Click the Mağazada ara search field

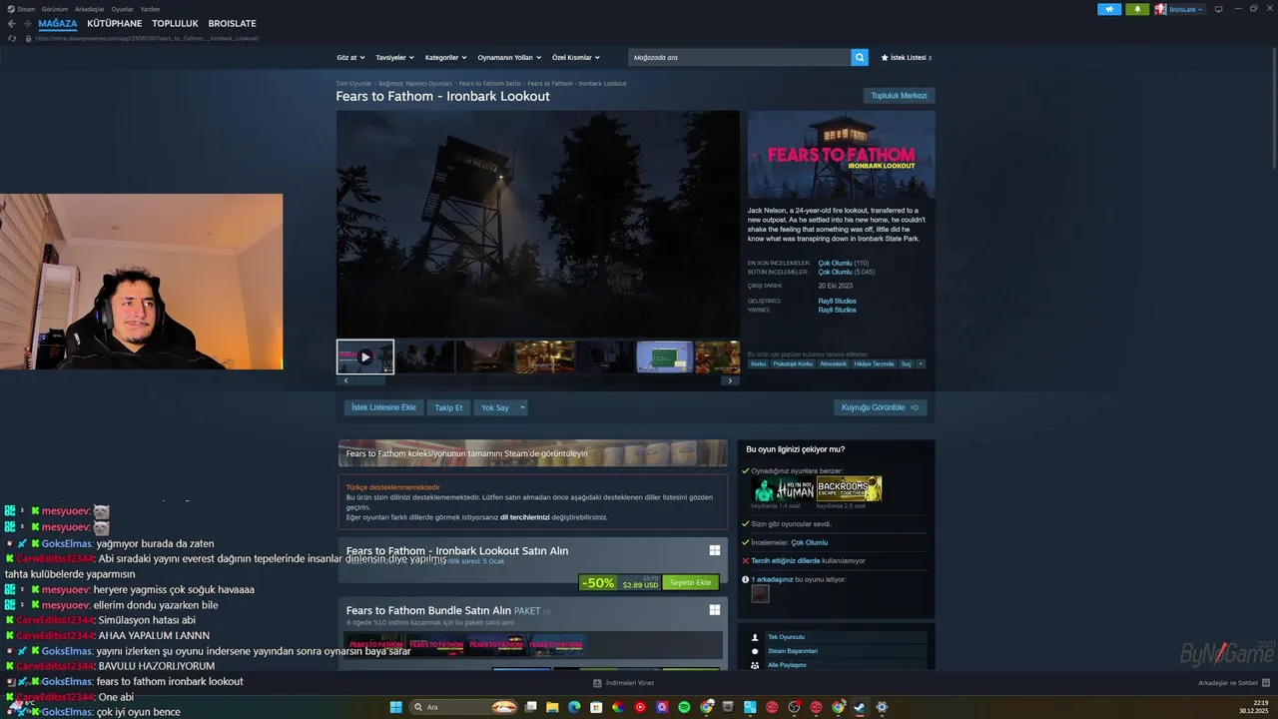pos(739,57)
